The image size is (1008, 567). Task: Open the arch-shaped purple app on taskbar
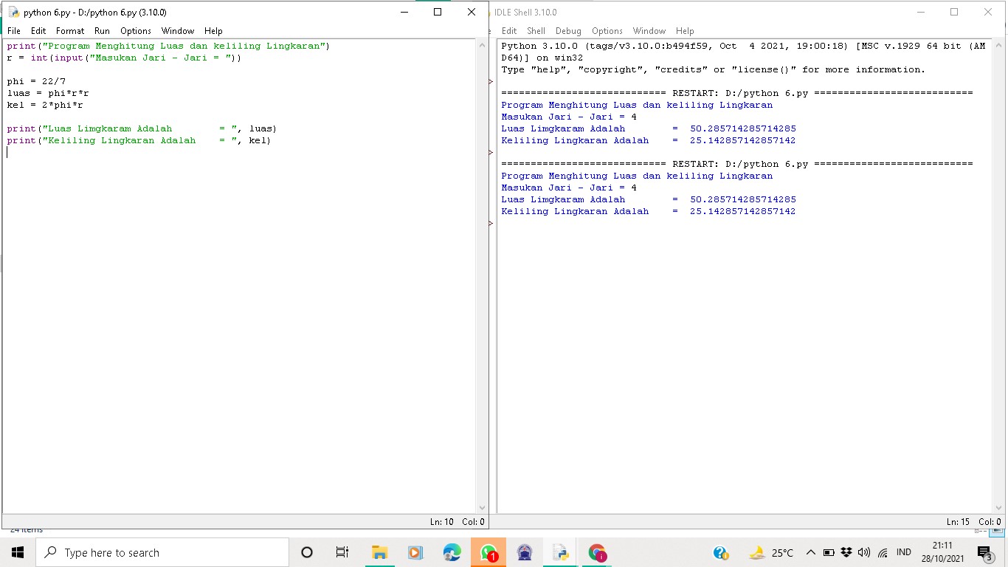click(525, 552)
